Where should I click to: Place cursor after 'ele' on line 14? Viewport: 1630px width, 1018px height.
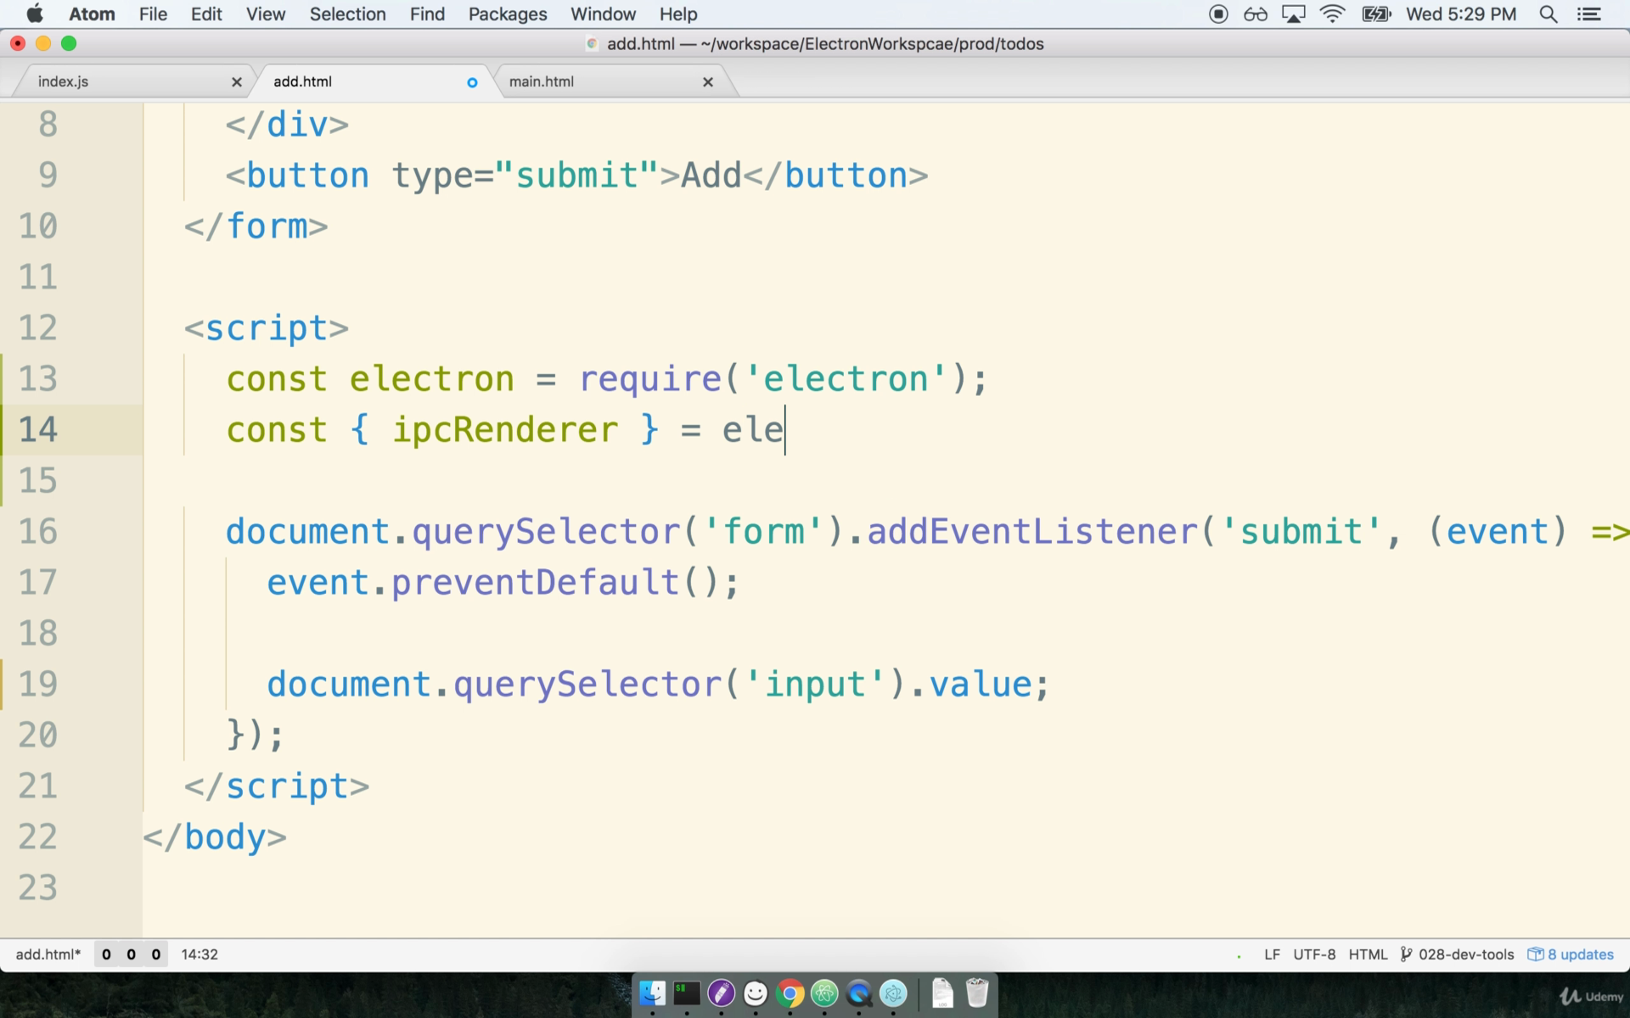pyautogui.click(x=785, y=429)
